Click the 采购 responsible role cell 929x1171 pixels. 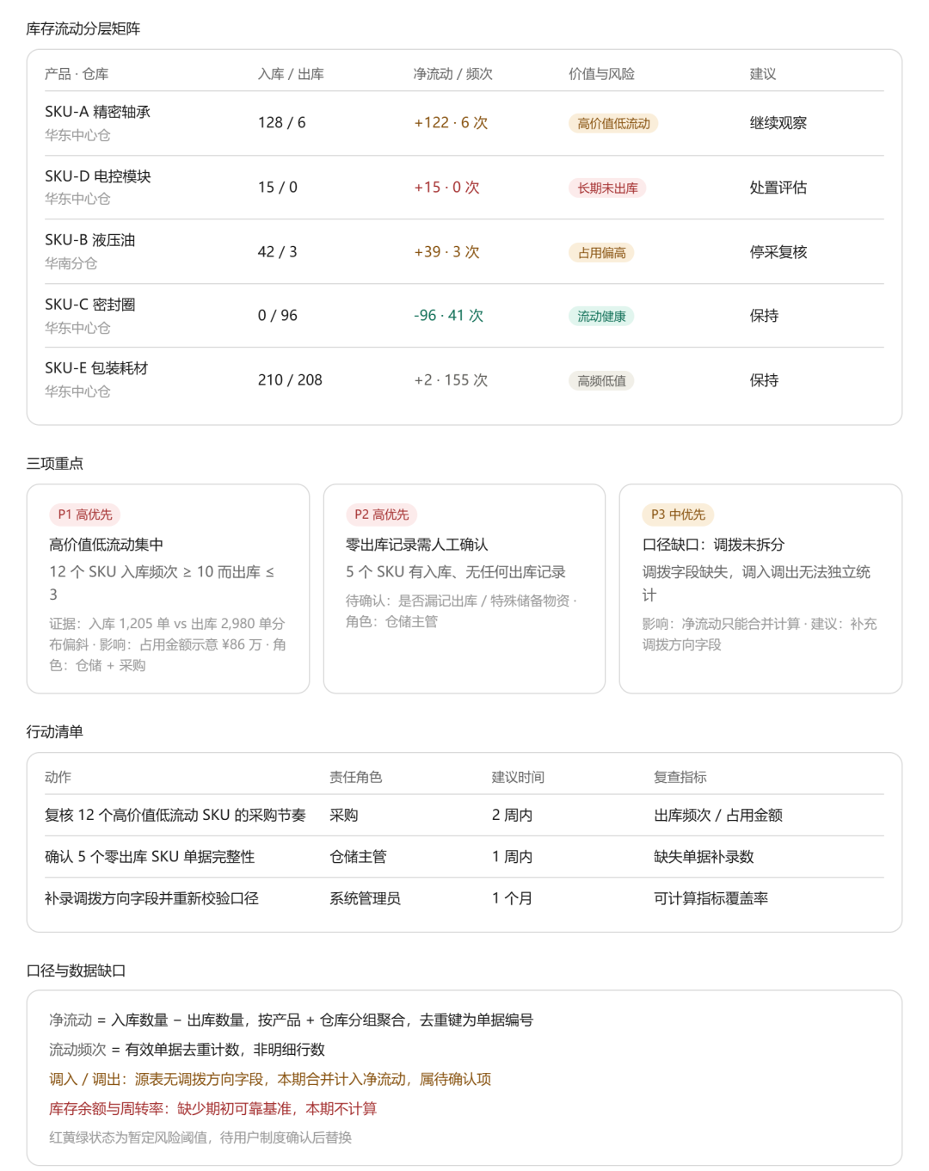(x=344, y=815)
